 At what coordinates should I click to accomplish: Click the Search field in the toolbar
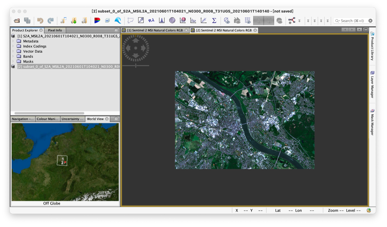353,21
